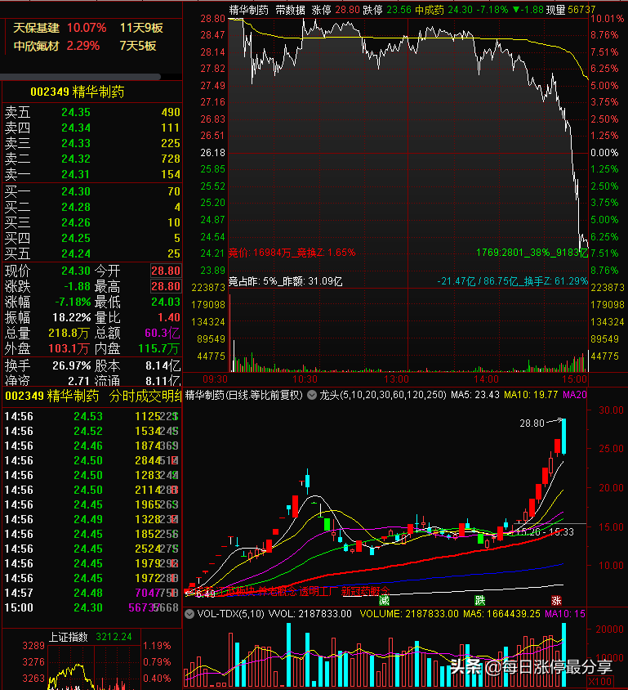The width and height of the screenshot is (628, 690).
Task: Click the 13:00 time axis label
Action: (396, 379)
